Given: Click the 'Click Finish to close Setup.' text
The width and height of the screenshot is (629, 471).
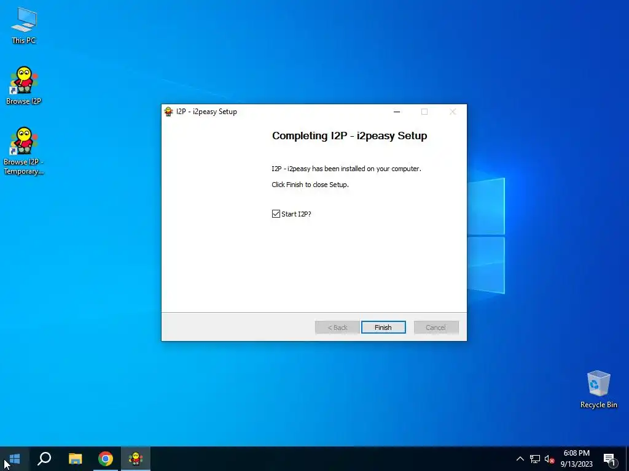Looking at the screenshot, I should click(x=310, y=185).
